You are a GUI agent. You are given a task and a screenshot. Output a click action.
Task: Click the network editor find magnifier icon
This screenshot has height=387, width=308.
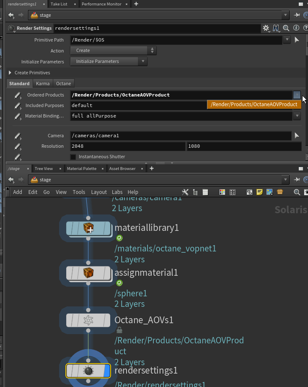pyautogui.click(x=297, y=192)
